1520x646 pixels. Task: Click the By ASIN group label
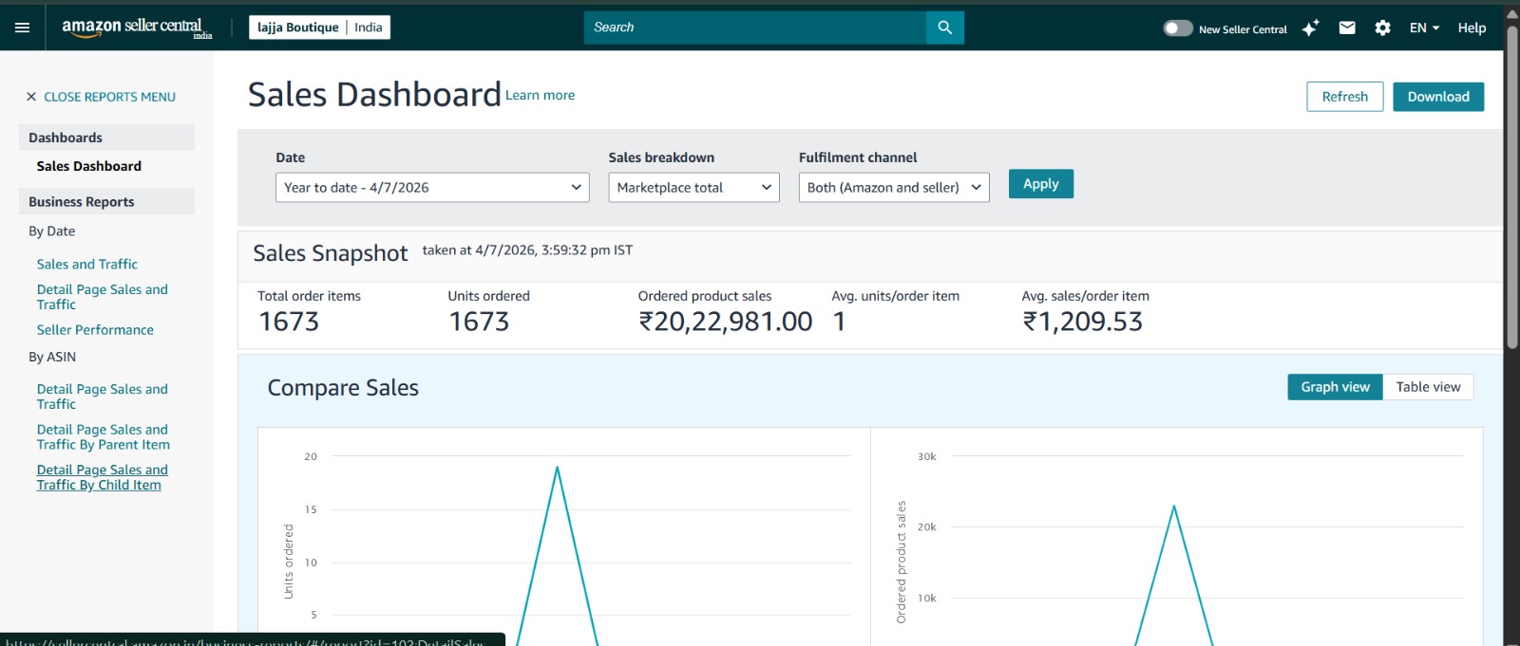[x=52, y=357]
